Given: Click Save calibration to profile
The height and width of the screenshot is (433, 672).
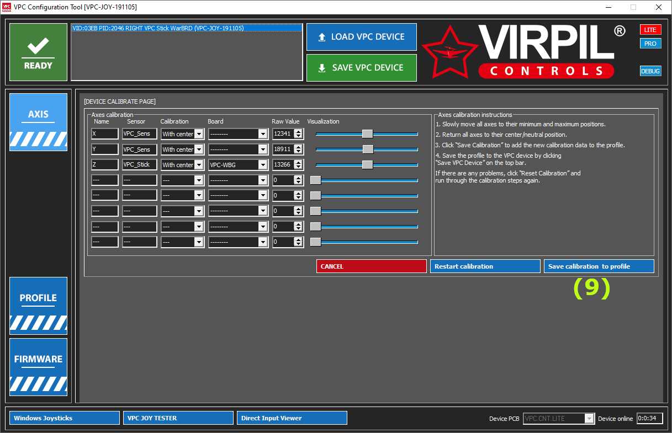Looking at the screenshot, I should (599, 266).
